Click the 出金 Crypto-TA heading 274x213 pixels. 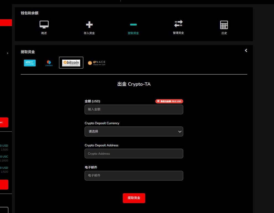(134, 84)
